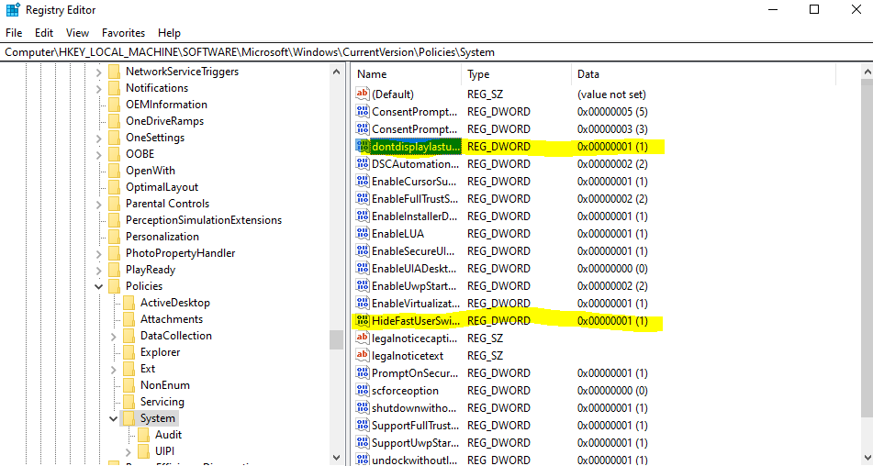Viewport: 873px width, 466px height.
Task: Expand the OneSettings key
Action: coord(99,138)
